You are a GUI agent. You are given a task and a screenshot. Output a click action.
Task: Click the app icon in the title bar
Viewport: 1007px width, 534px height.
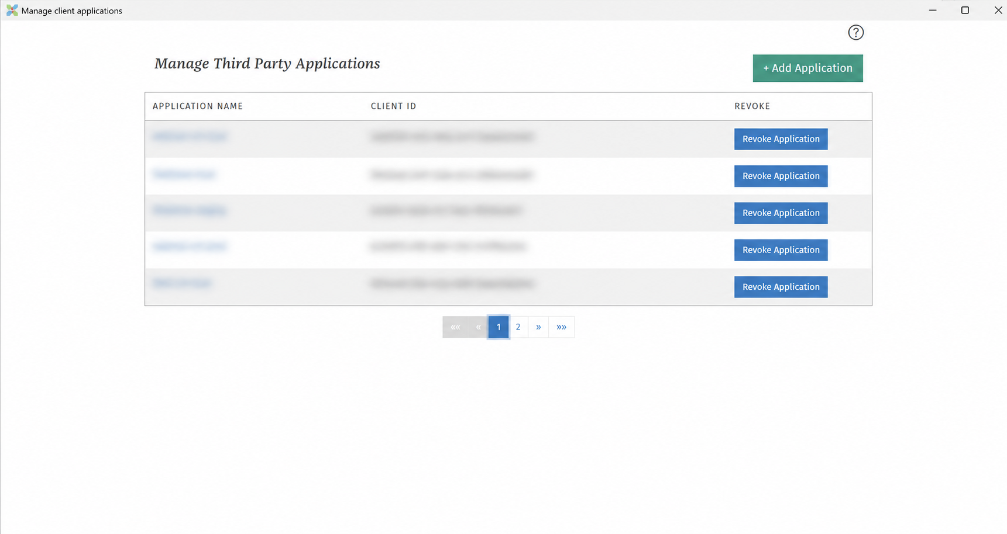12,11
